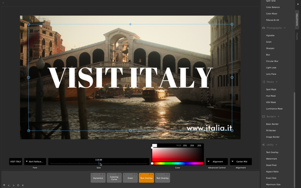Screen dimensions: 301x188
Task: Click the next arrow in the bottom-left controls
Action: pos(13,185)
